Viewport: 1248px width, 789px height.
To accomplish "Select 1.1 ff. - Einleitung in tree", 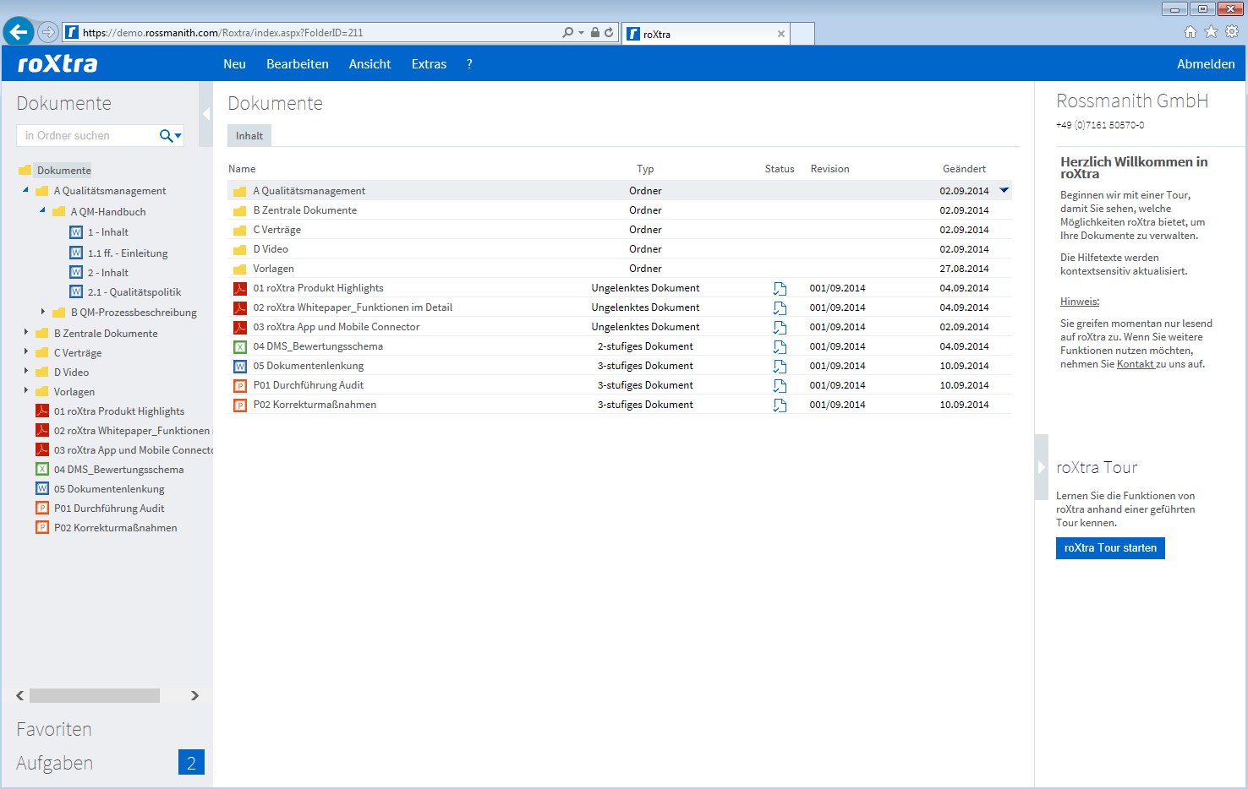I will pyautogui.click(x=128, y=253).
